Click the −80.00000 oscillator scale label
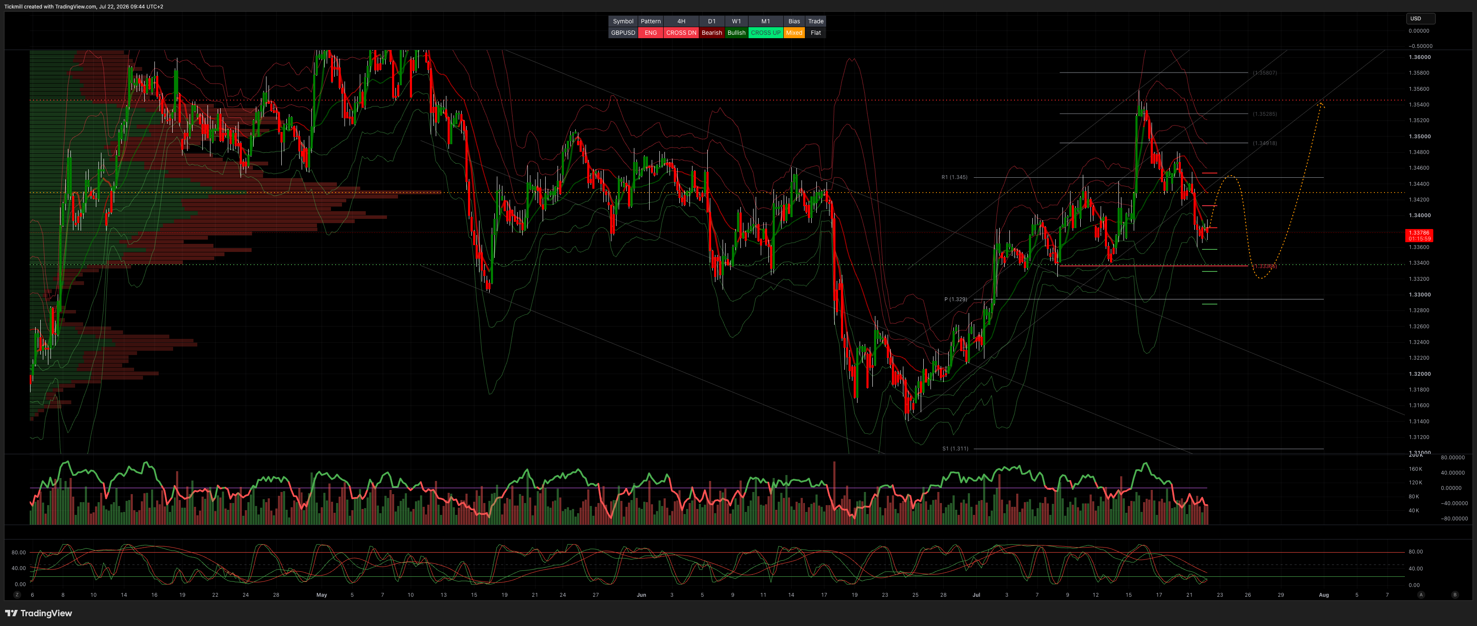The height and width of the screenshot is (626, 1477). tap(1454, 519)
